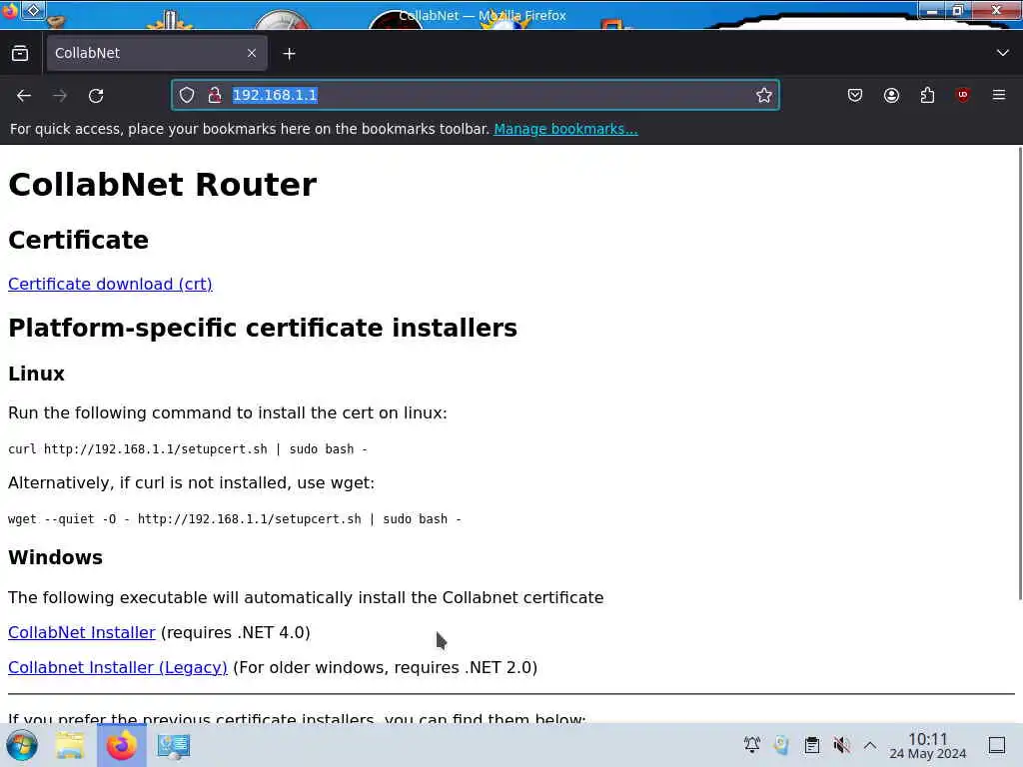1023x767 pixels.
Task: Click the 192.168.1.1 address bar
Action: 475,95
